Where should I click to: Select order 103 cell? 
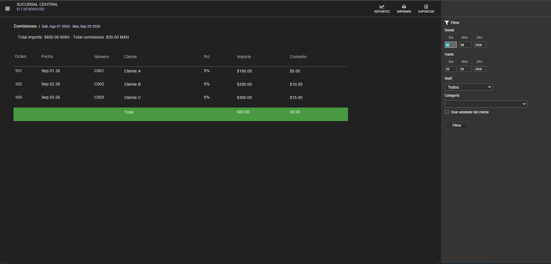point(18,97)
